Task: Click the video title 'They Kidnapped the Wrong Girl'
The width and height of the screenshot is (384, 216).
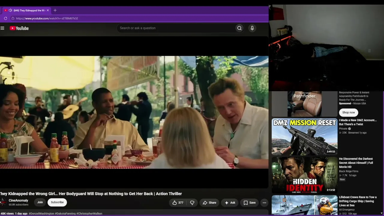Action: (91, 194)
